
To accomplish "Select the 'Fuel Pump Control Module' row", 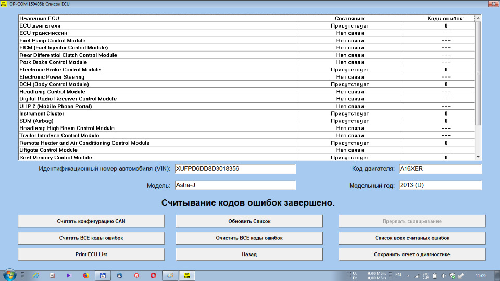I will 247,41.
